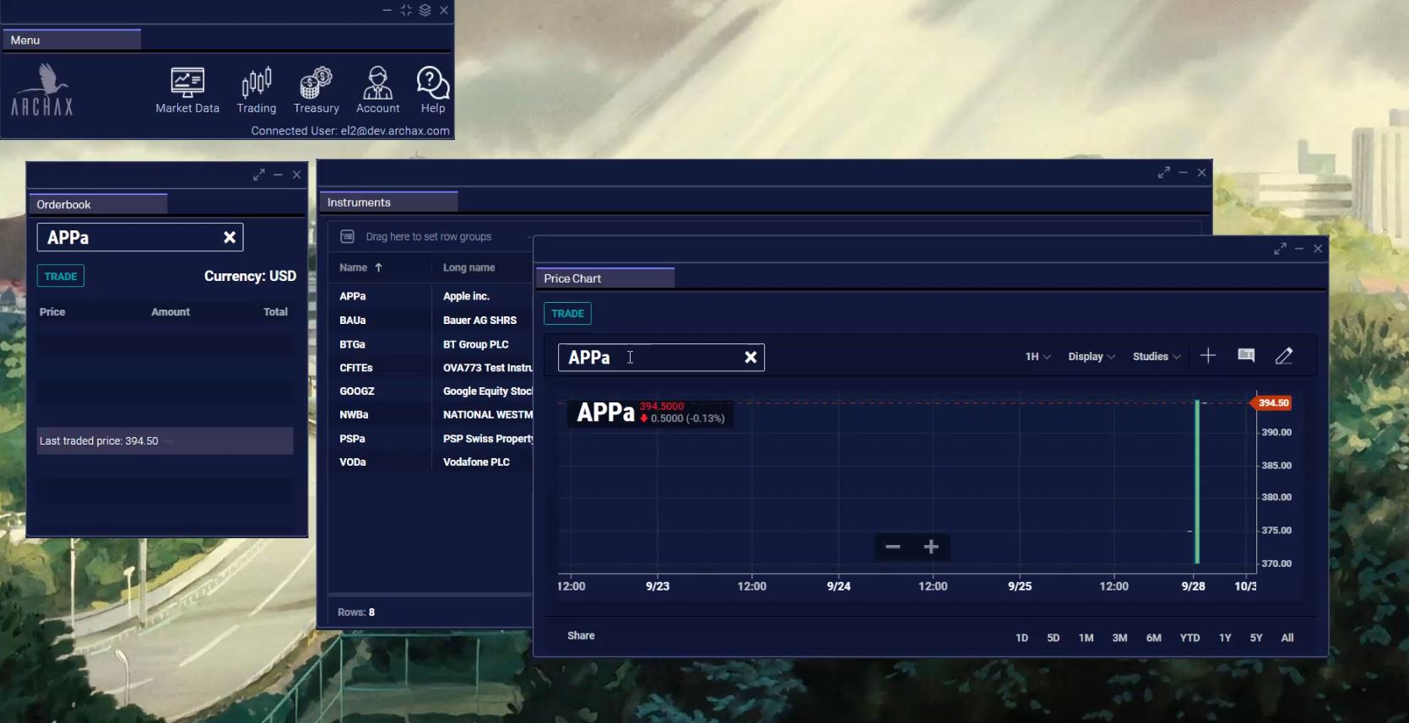Expand the 1H interval dropdown
The image size is (1409, 723).
(x=1038, y=357)
